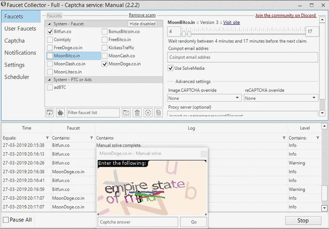Click the Time column header
Viewport: 329px width, 229px height.
26,128
